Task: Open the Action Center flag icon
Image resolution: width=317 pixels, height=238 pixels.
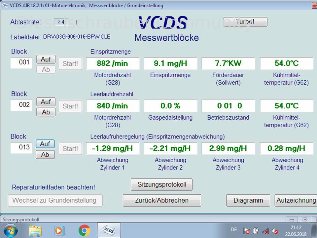Action: click(x=246, y=231)
